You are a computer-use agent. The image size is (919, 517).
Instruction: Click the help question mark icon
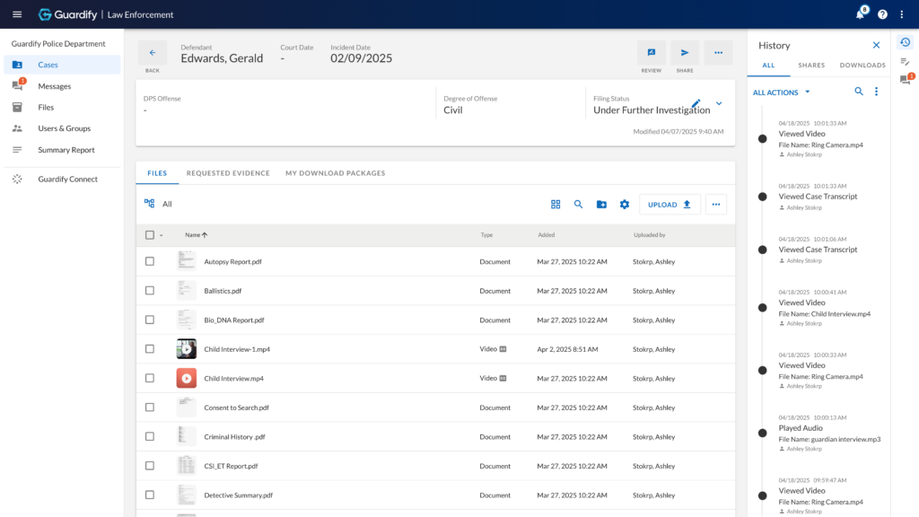click(x=882, y=14)
